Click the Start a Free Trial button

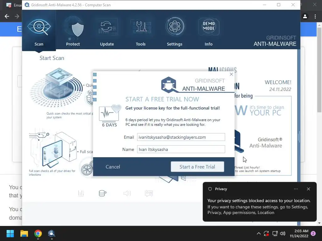point(197,167)
